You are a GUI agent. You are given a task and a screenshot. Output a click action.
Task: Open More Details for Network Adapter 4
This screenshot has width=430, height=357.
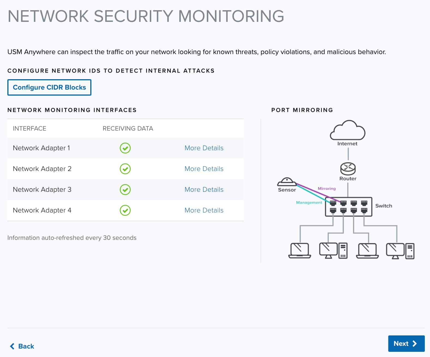204,210
